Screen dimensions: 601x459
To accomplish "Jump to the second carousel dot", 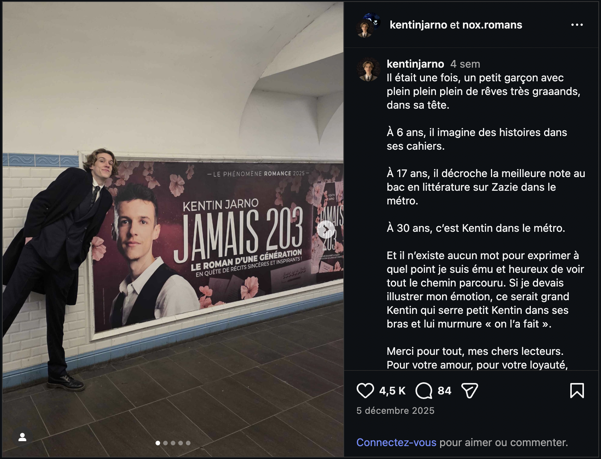I will [165, 443].
